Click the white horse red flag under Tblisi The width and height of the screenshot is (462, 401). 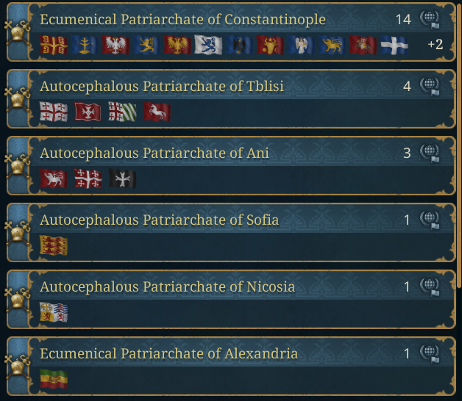157,112
